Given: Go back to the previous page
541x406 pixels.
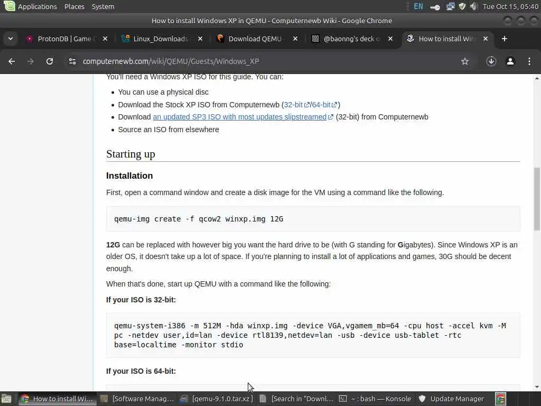Looking at the screenshot, I should tap(12, 61).
